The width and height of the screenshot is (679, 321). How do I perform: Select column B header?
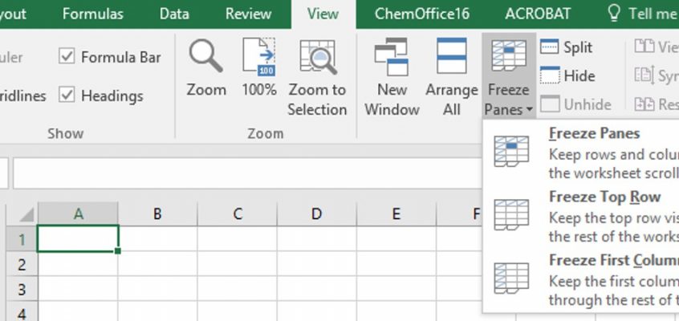pyautogui.click(x=157, y=214)
